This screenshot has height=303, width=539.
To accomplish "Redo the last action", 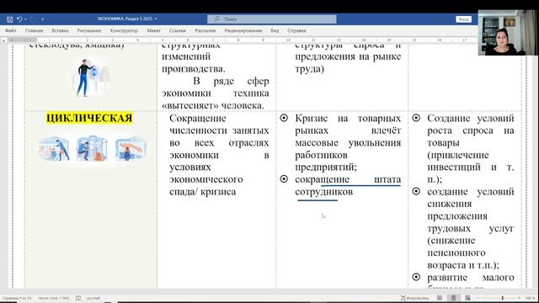I will [33, 19].
